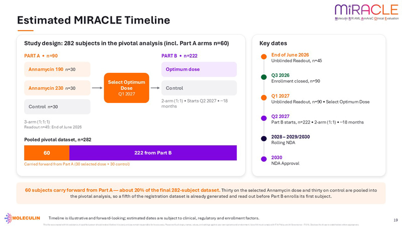Click the purple 222 from Part B segment

(153, 153)
